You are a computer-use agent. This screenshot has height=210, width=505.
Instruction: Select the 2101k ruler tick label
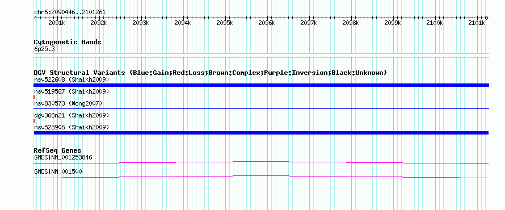pyautogui.click(x=477, y=23)
